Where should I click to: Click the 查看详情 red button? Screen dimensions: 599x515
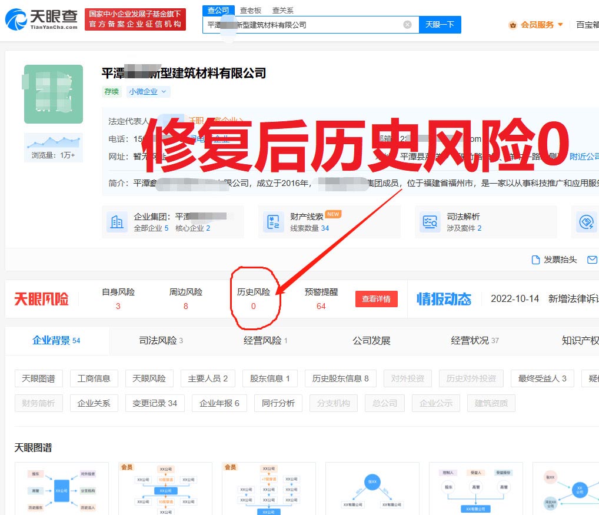point(376,299)
